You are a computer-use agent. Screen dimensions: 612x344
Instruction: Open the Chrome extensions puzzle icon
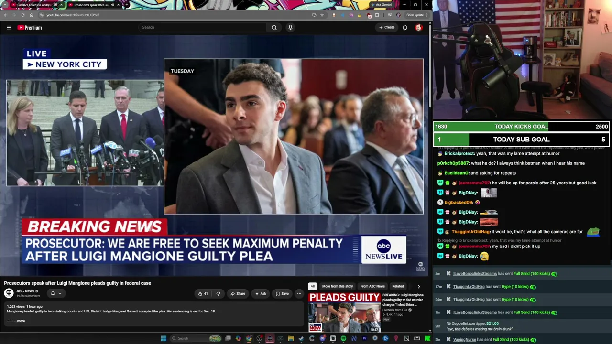(x=377, y=15)
